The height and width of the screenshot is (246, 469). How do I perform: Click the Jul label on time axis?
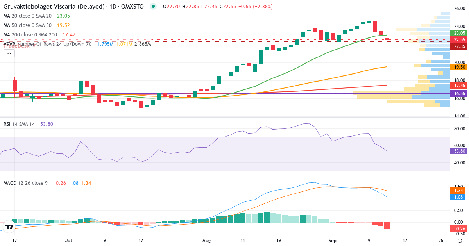[x=69, y=241]
